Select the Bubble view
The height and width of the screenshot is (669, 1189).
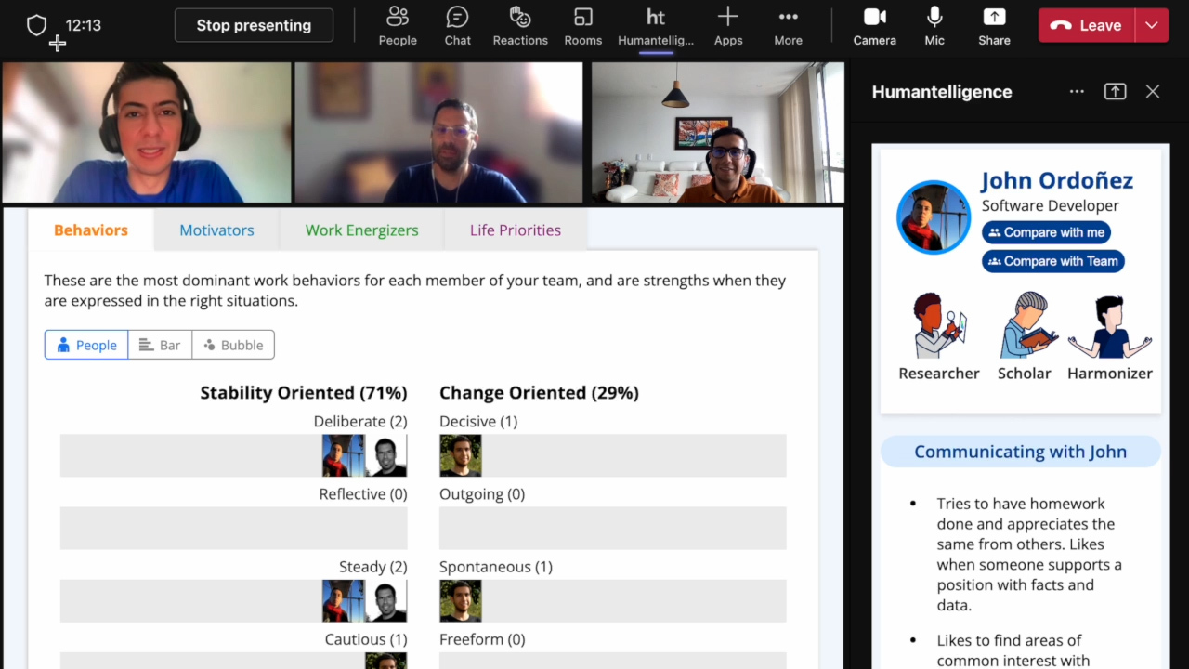point(233,345)
